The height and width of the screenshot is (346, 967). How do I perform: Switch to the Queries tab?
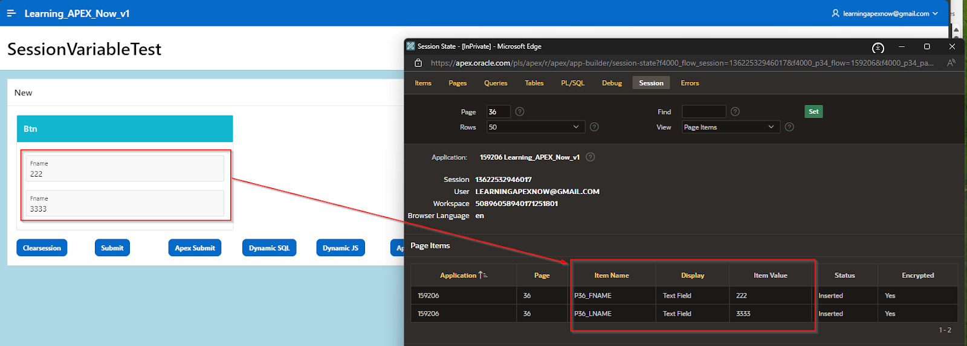click(x=496, y=83)
